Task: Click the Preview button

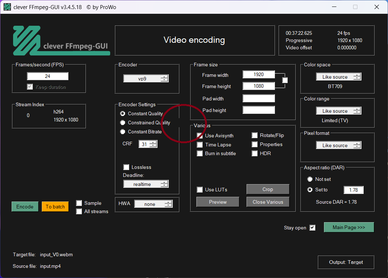Action: click(x=218, y=202)
